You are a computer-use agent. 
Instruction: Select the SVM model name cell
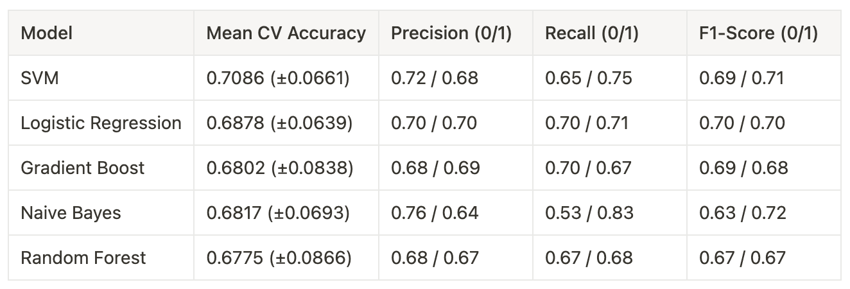click(40, 78)
